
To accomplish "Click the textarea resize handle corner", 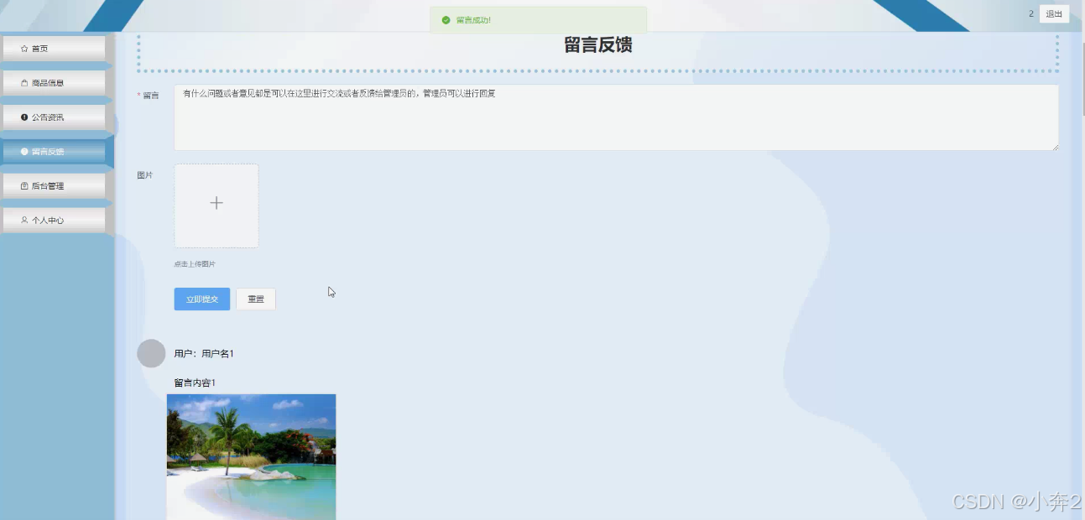I will (x=1056, y=148).
